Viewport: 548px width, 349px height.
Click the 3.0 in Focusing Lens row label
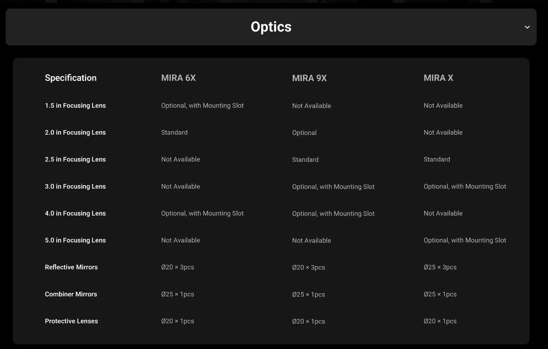75,186
